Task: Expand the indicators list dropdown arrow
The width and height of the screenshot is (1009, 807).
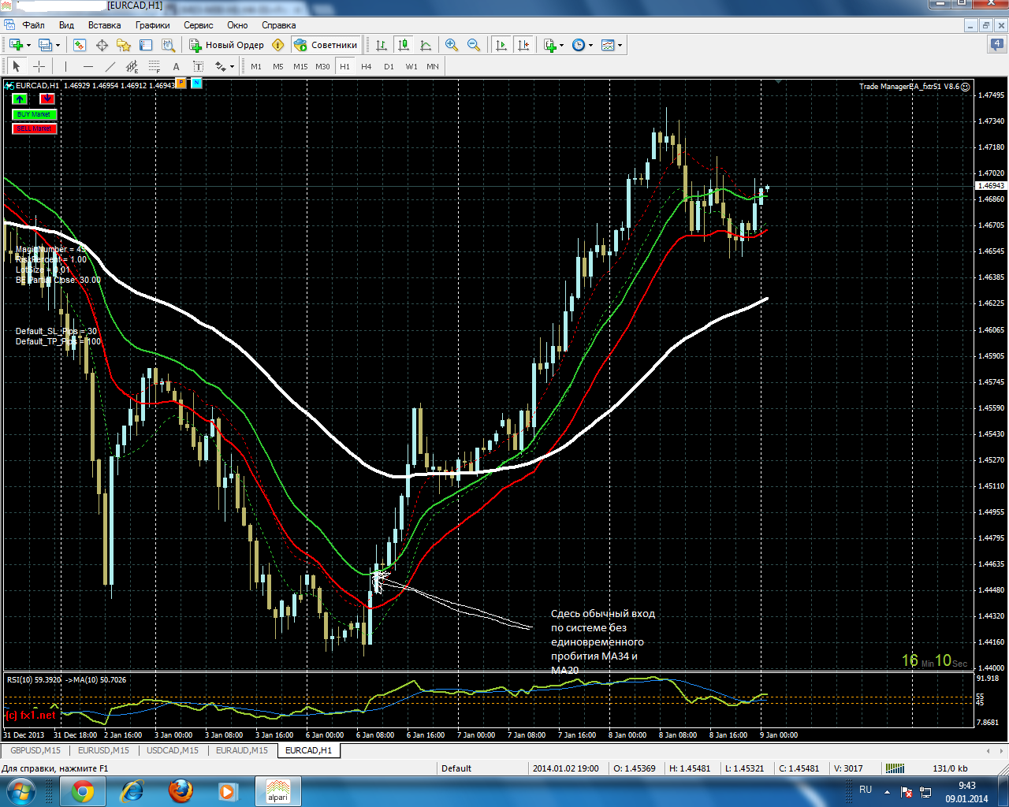Action: 561,45
